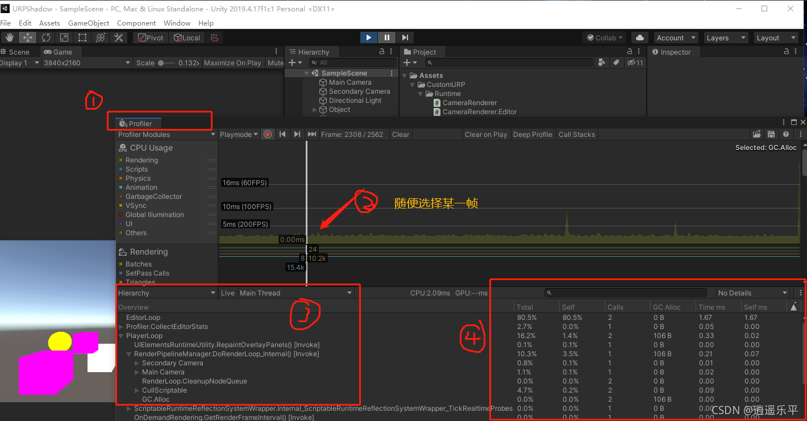This screenshot has width=807, height=421.
Task: Enable Deep Profile mode
Action: pos(533,134)
